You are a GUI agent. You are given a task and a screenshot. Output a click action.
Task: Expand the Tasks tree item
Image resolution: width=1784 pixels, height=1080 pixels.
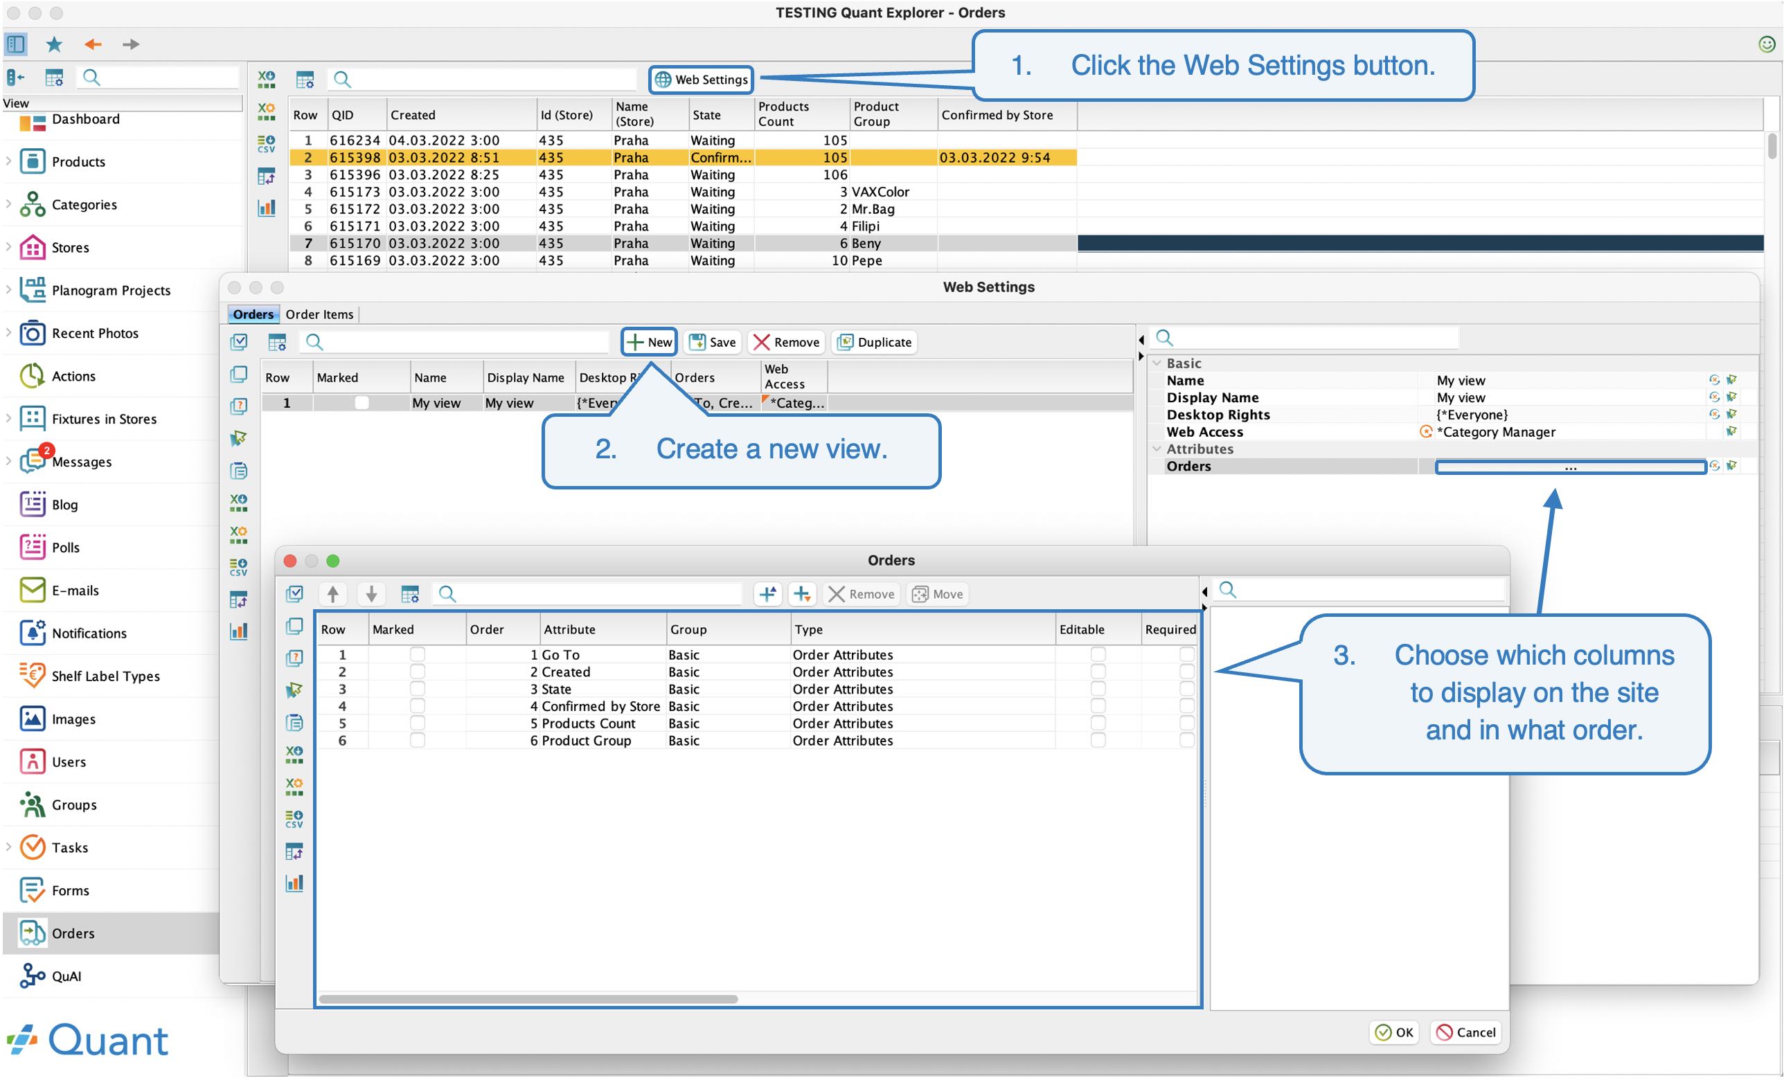pos(8,847)
